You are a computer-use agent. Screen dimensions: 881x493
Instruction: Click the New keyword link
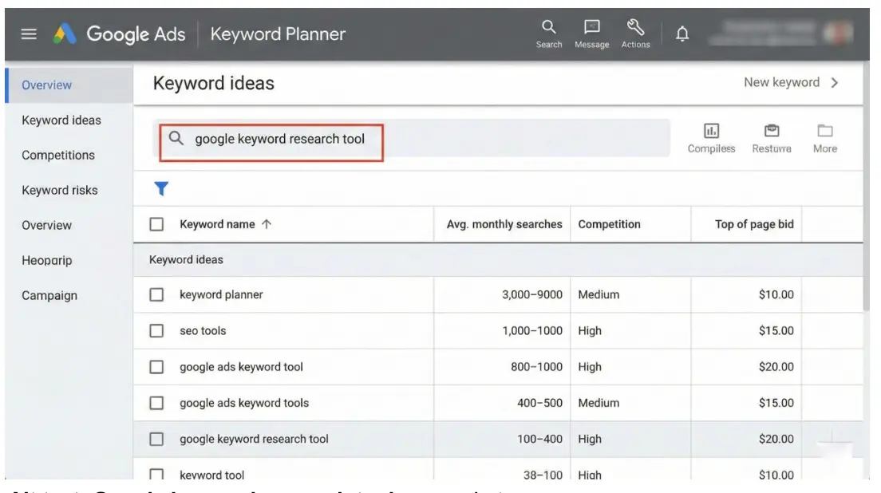pos(791,82)
